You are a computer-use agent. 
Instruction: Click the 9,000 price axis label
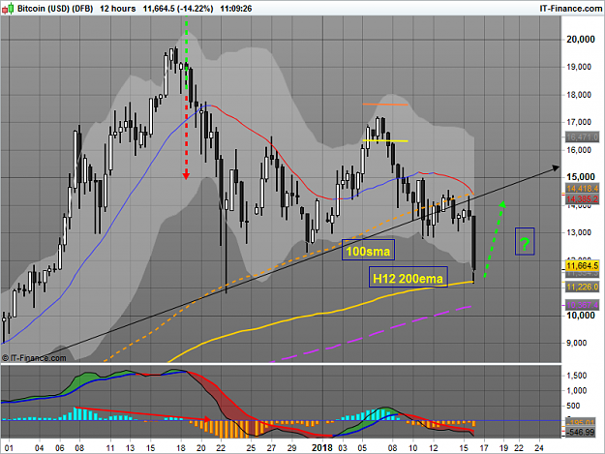[x=579, y=343]
